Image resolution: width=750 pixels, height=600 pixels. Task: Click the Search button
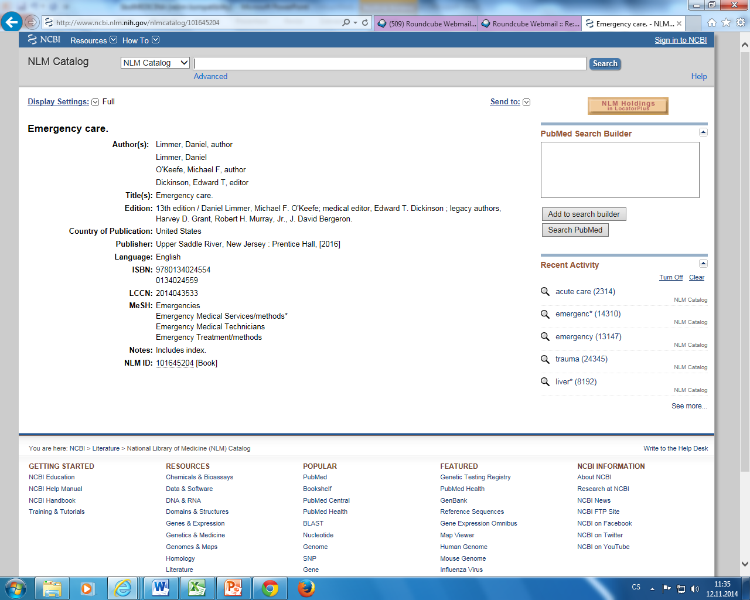click(x=605, y=64)
